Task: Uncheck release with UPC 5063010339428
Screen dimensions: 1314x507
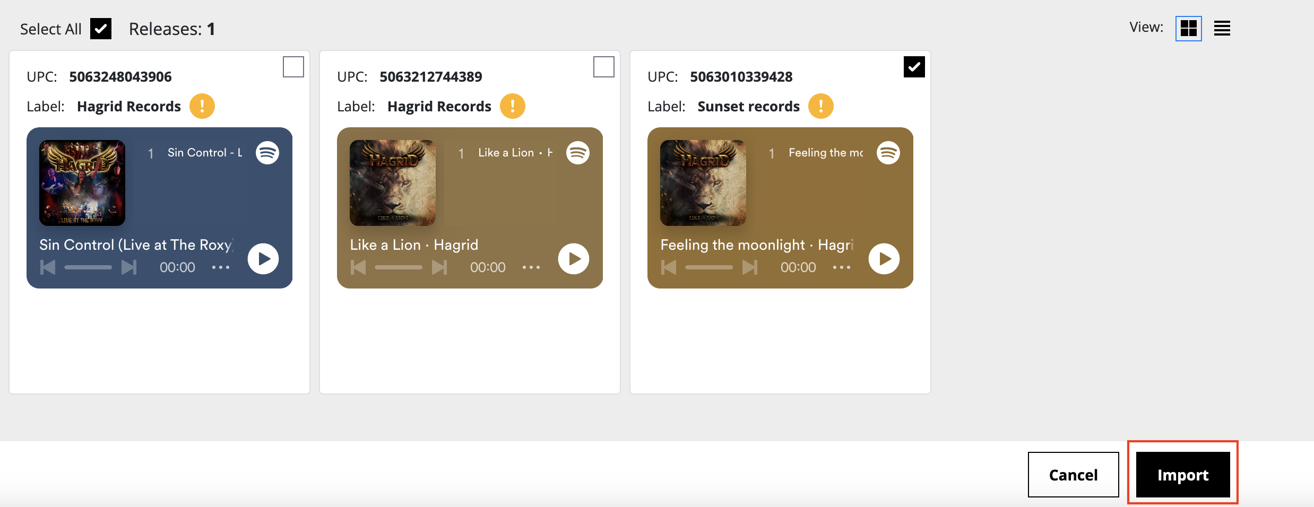Action: 914,67
